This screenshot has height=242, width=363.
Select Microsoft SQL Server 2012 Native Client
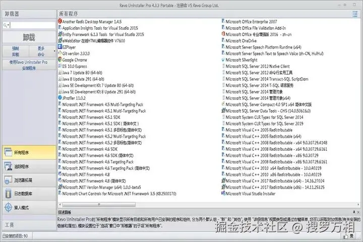tap(258, 66)
